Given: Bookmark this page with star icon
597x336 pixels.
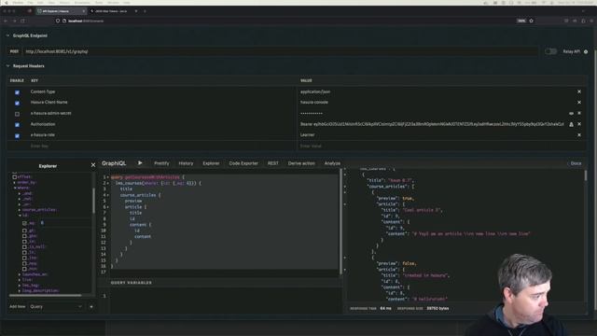Looking at the screenshot, I should click(x=531, y=21).
